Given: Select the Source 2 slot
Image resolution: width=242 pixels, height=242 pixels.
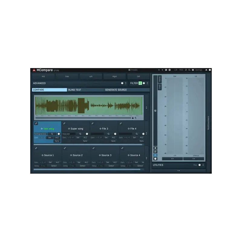Looking at the screenshot, I should coord(77,155).
